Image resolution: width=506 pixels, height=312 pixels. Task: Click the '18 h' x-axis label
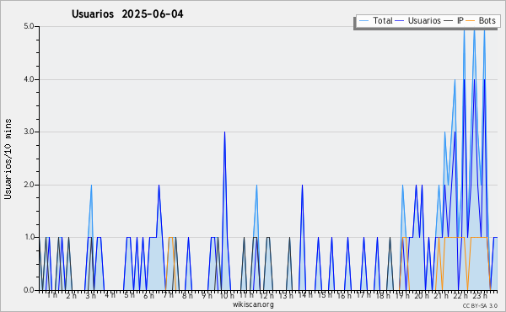pos(383,295)
